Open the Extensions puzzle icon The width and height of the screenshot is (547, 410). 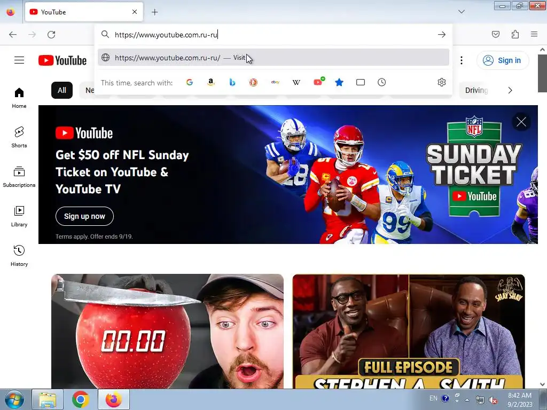[x=515, y=34]
